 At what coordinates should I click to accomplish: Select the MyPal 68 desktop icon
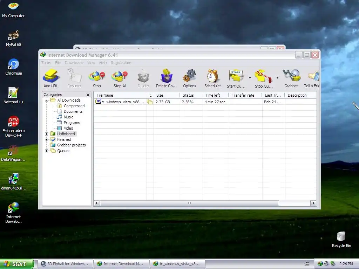(14, 39)
